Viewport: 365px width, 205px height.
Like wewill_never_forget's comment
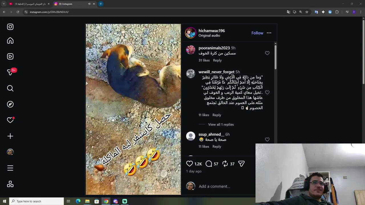[267, 93]
